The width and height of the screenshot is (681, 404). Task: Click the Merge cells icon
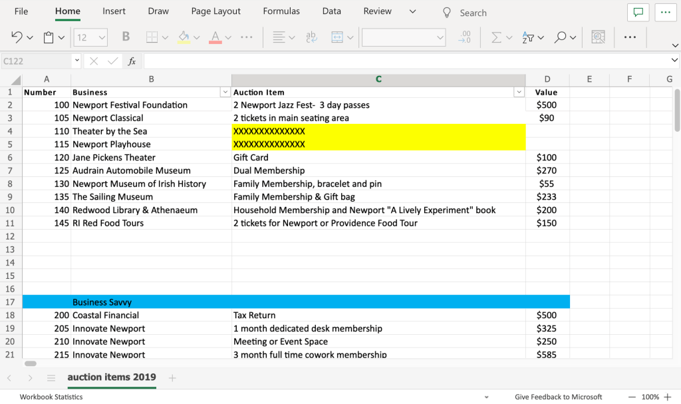pyautogui.click(x=337, y=38)
